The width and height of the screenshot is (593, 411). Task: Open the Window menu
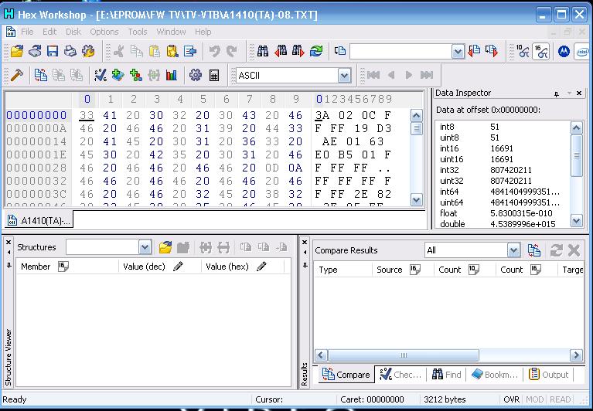171,32
